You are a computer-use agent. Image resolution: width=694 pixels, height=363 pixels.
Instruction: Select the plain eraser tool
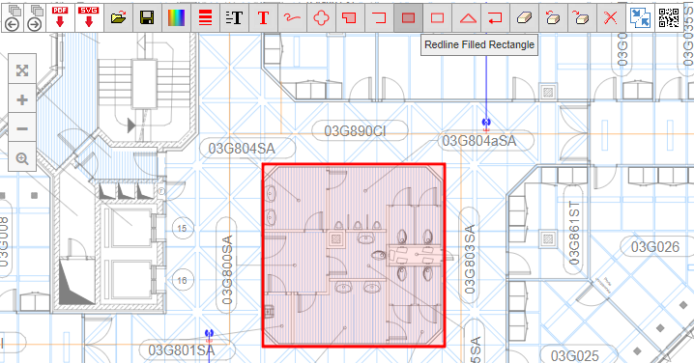pos(524,17)
